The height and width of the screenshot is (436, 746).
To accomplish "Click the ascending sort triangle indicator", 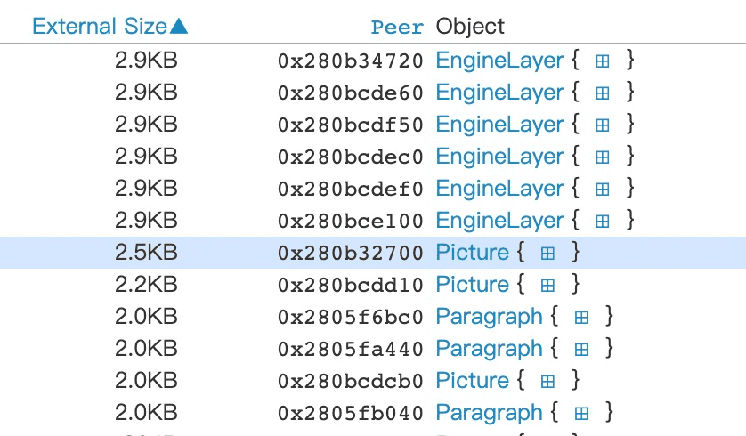I will [x=179, y=26].
